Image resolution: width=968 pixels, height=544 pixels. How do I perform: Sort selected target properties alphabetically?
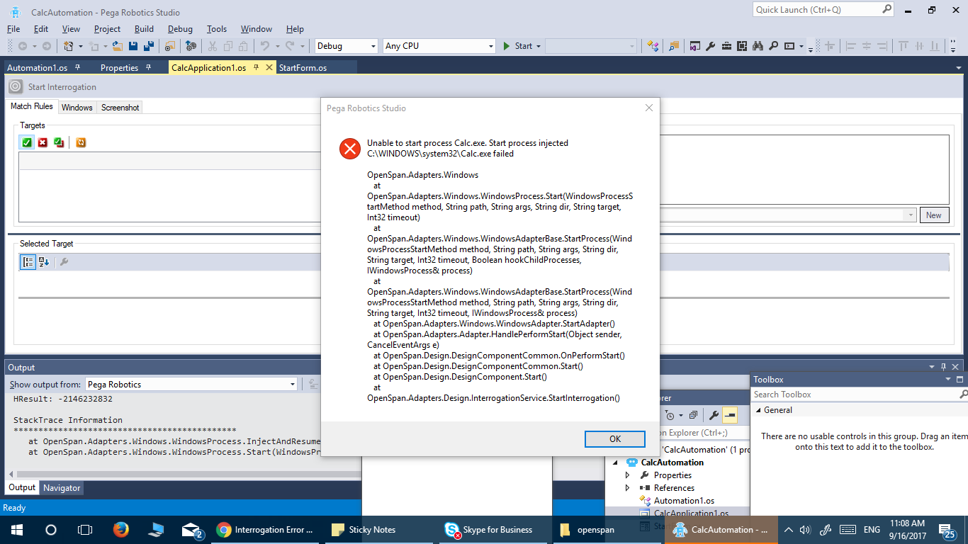43,262
